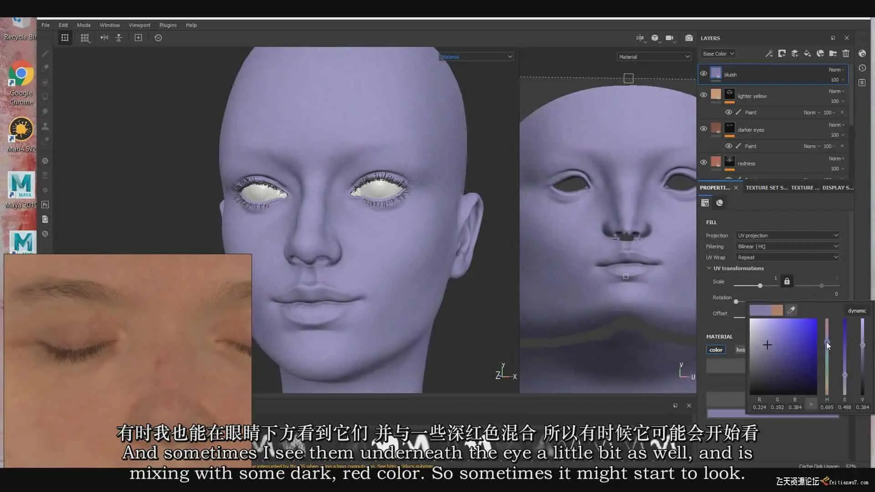Open the Base Color channel dropdown
Viewport: 875px width, 492px height.
[x=718, y=54]
